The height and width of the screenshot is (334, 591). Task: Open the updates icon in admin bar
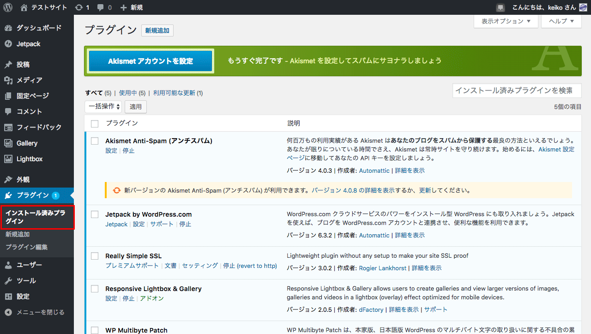coord(79,7)
